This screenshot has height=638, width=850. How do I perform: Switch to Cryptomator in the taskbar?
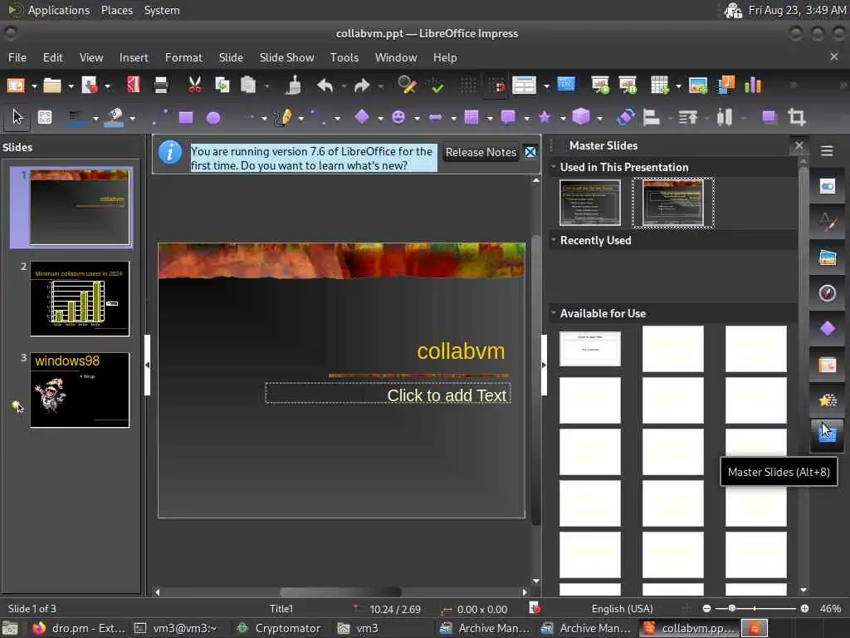[279, 628]
